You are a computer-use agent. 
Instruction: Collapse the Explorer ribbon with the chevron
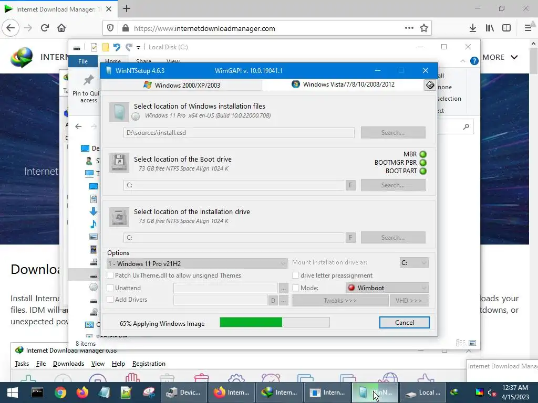[x=462, y=61]
